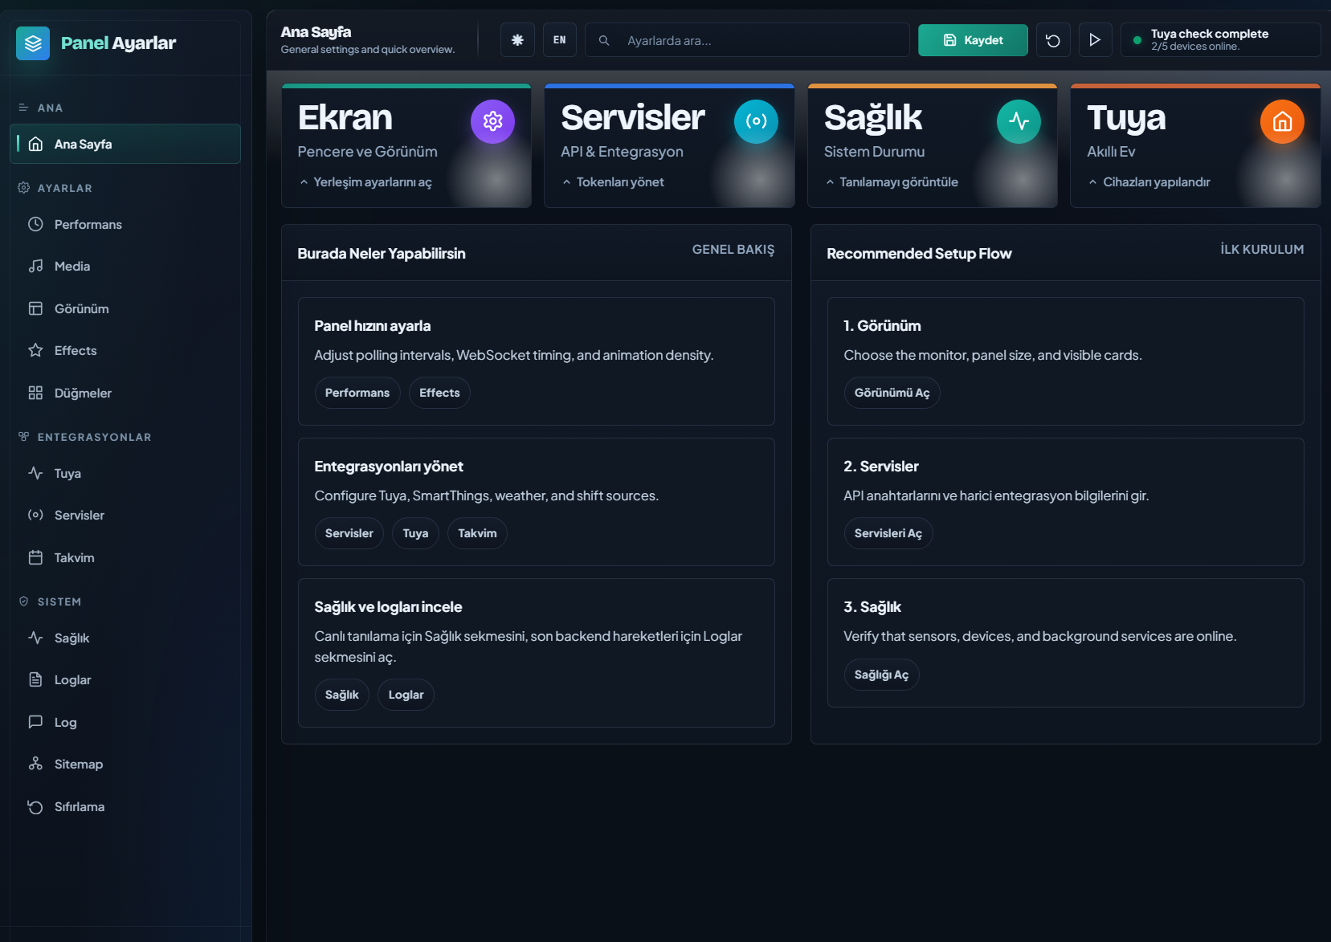Screen dimensions: 1331x942
Task: Click the Takvim calendar icon
Action: (x=35, y=557)
